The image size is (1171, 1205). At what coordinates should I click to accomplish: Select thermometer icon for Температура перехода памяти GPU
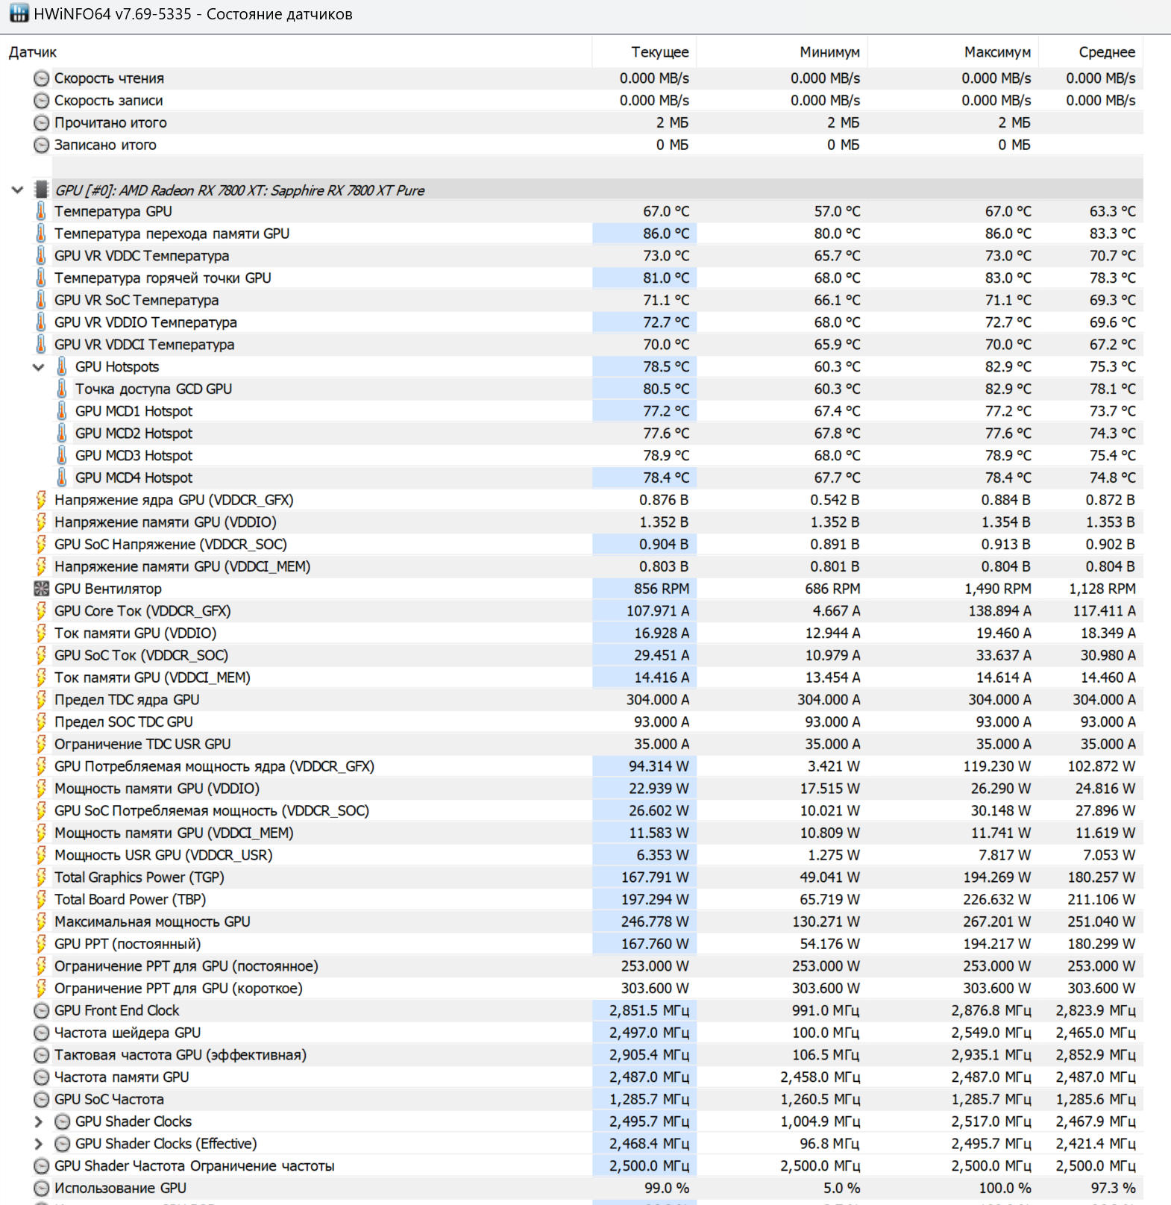[x=41, y=234]
